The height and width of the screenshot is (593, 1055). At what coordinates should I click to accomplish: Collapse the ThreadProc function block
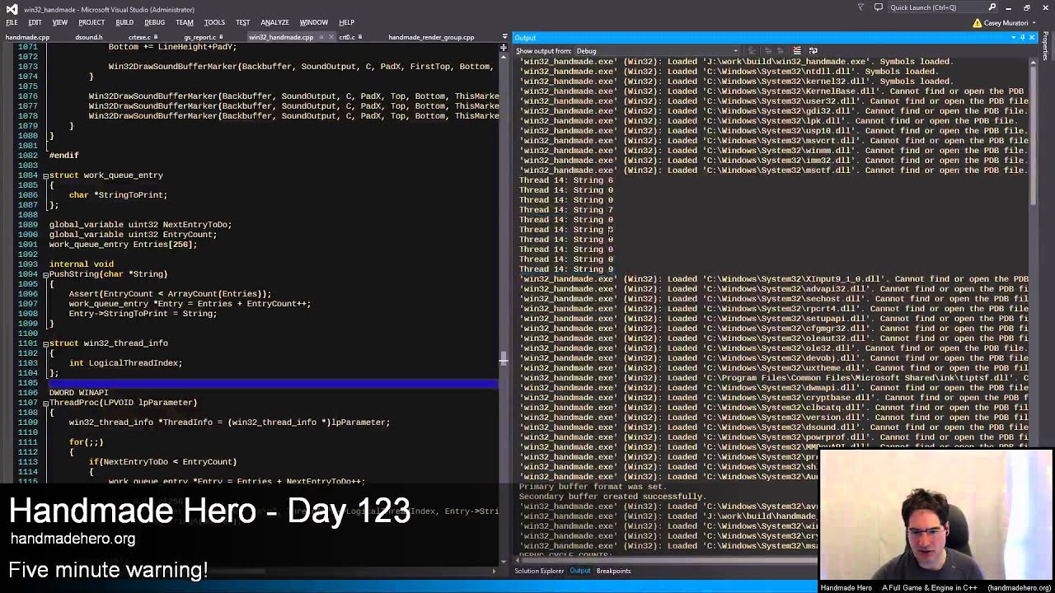[45, 403]
